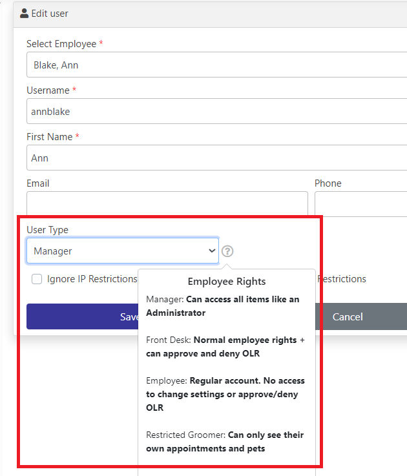The image size is (407, 476).
Task: Click the Save button
Action: pos(82,316)
